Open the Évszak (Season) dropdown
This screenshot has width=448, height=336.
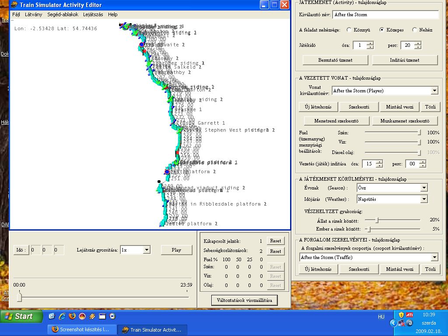click(x=424, y=188)
